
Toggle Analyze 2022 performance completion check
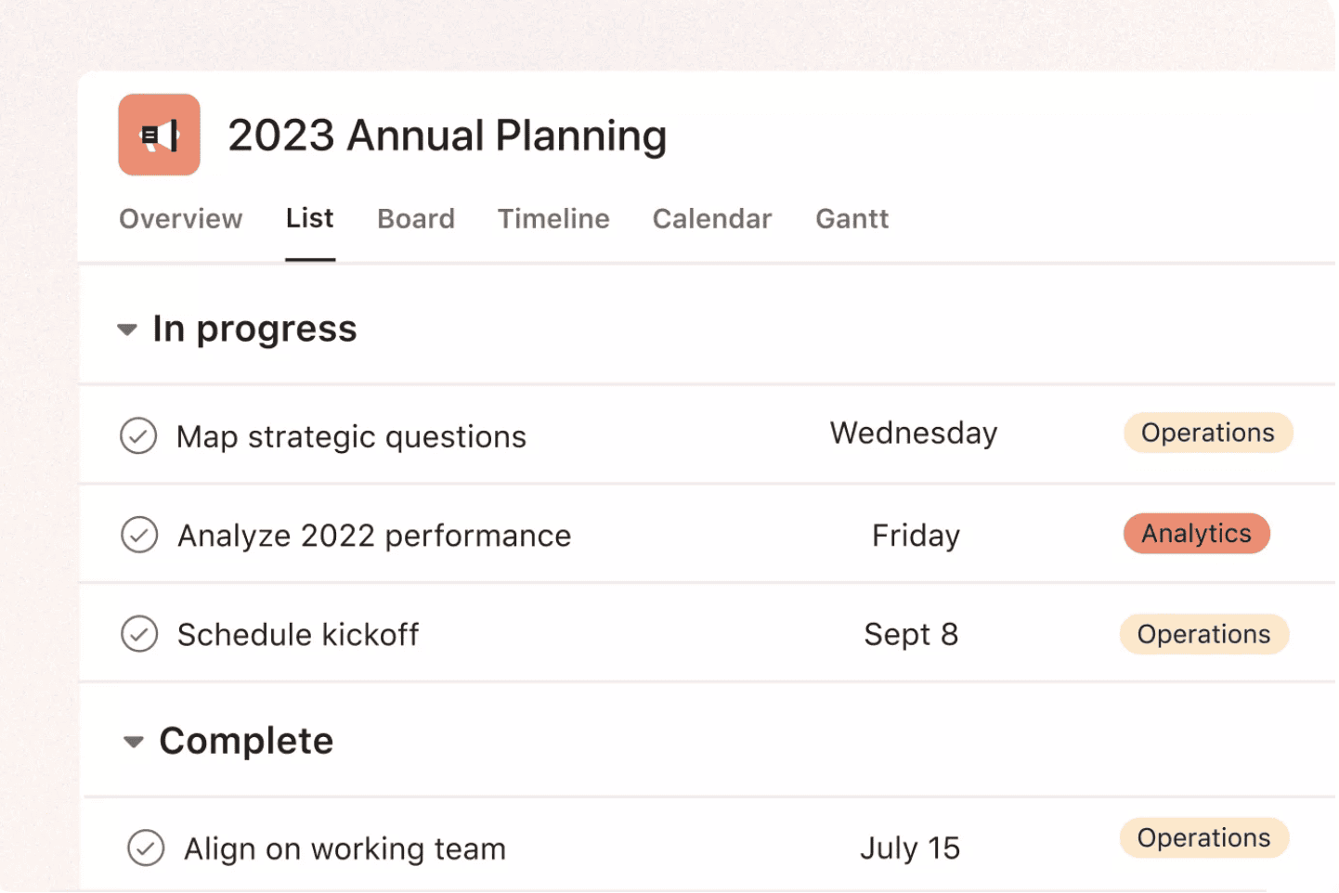pyautogui.click(x=139, y=535)
